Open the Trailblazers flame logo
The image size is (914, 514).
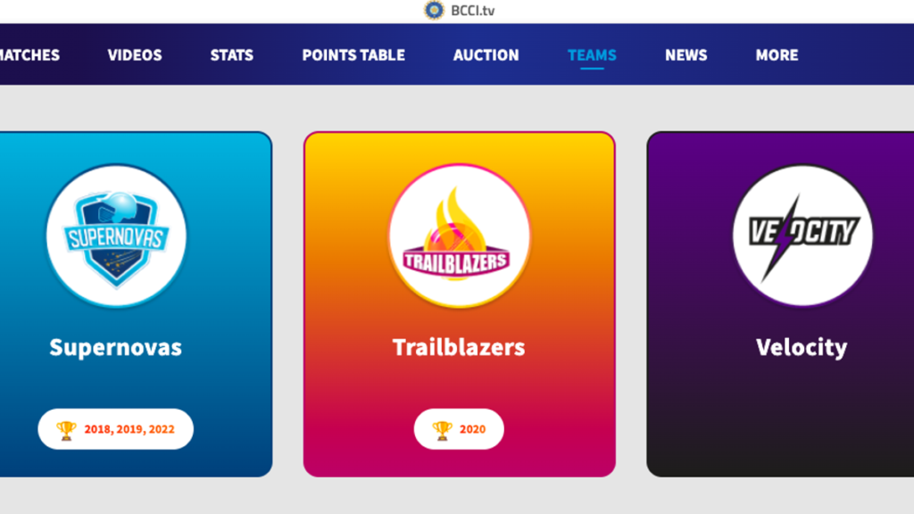(x=460, y=236)
